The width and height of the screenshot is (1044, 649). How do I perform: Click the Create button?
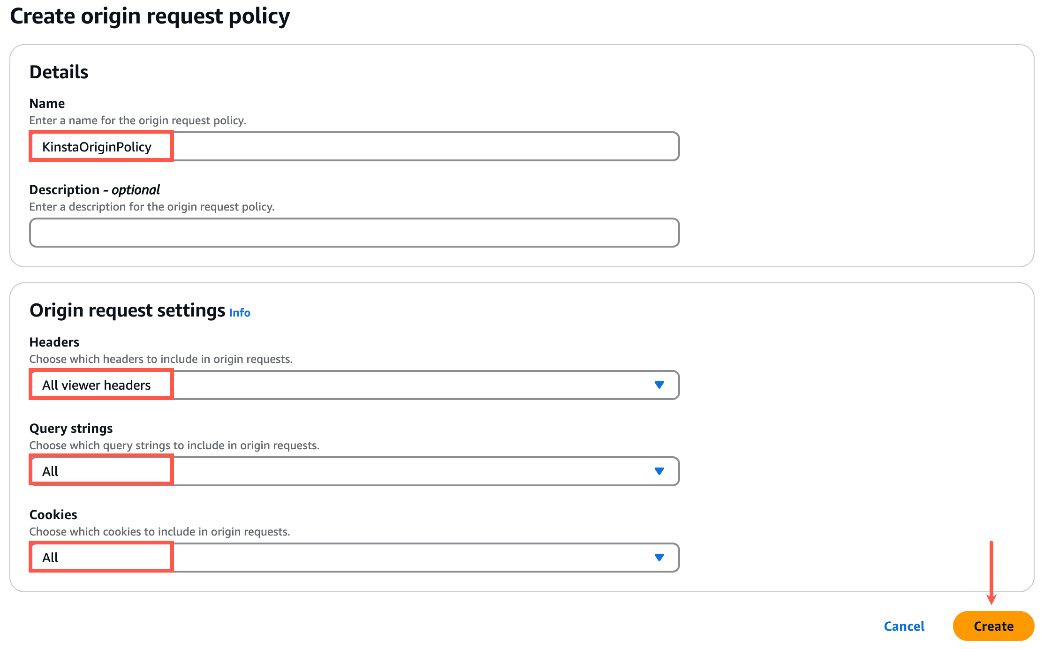pyautogui.click(x=993, y=626)
